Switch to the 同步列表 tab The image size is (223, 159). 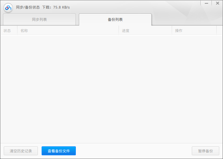click(x=39, y=19)
